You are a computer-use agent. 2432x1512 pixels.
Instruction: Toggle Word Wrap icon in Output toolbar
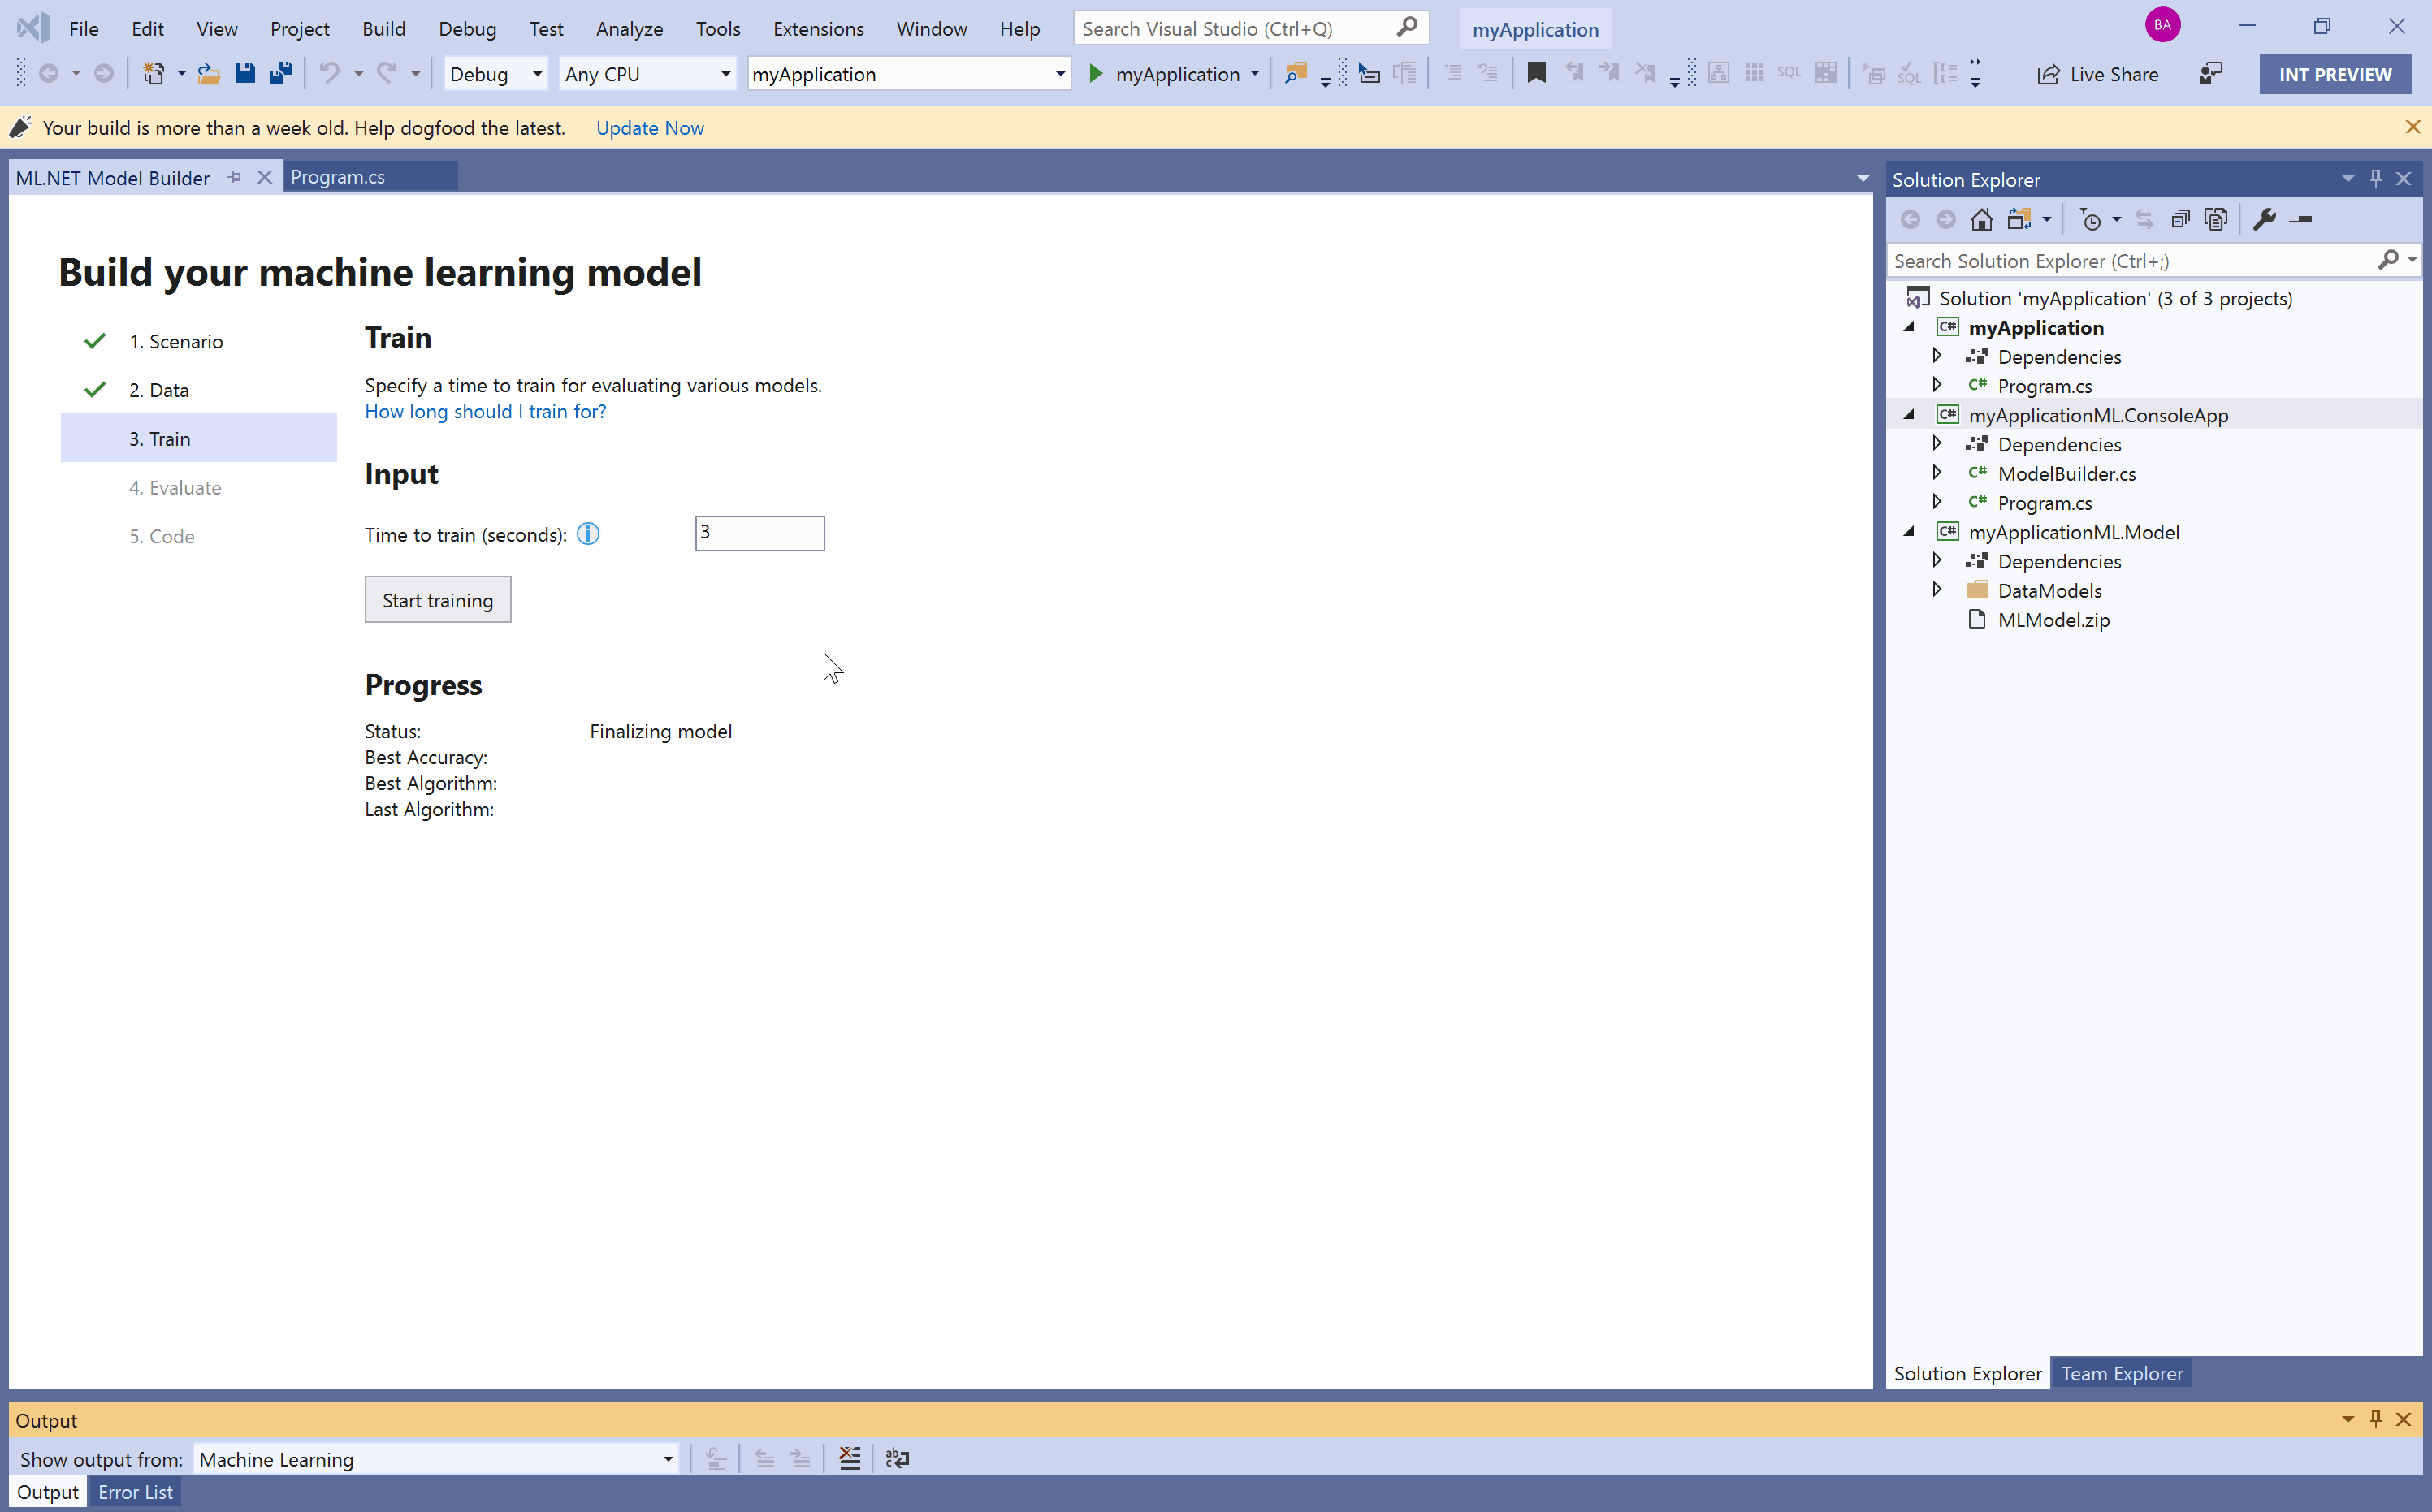pyautogui.click(x=897, y=1458)
